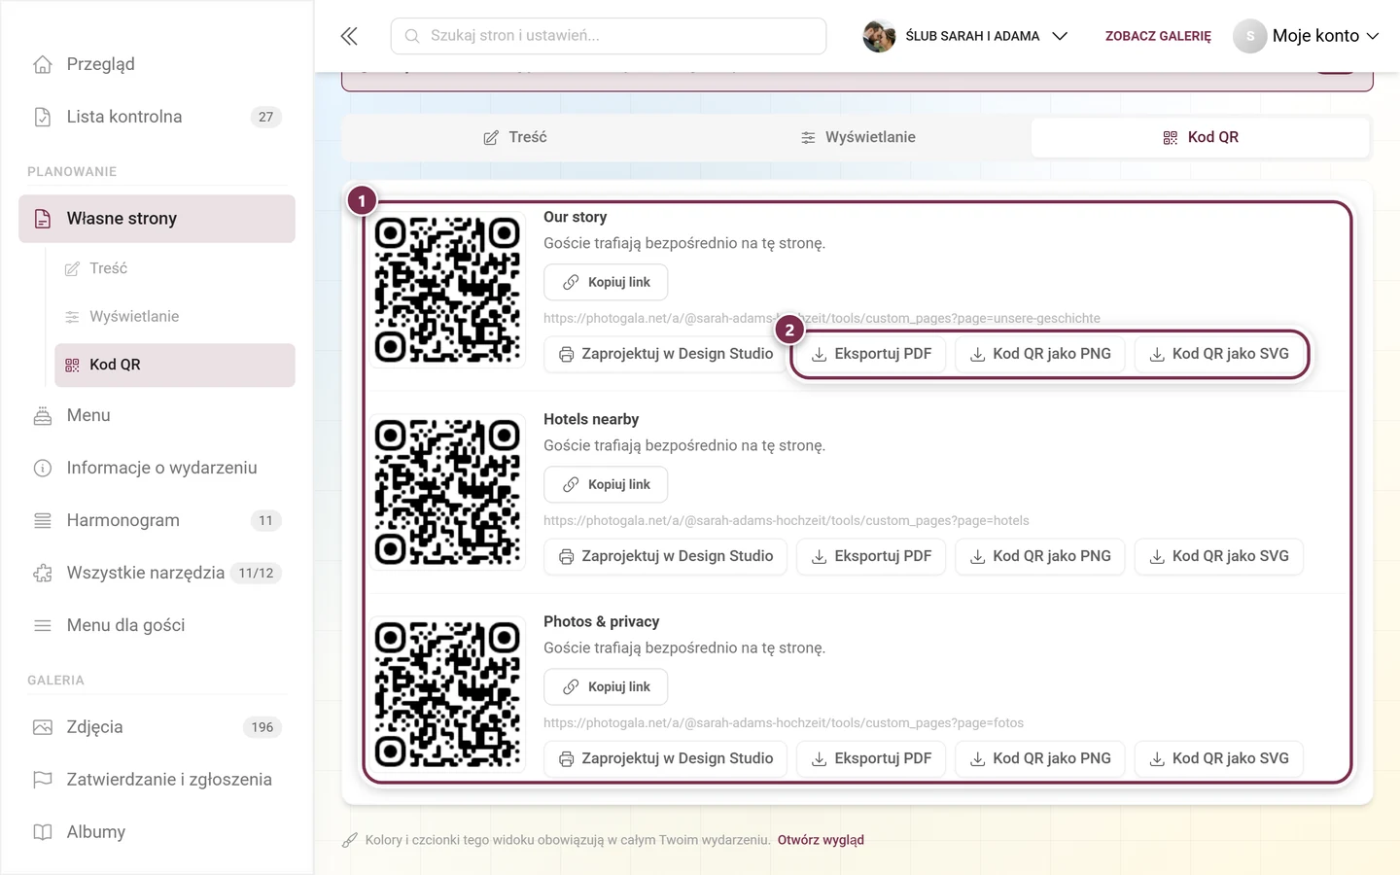
Task: Click the Our story QR code thumbnail
Action: click(448, 291)
